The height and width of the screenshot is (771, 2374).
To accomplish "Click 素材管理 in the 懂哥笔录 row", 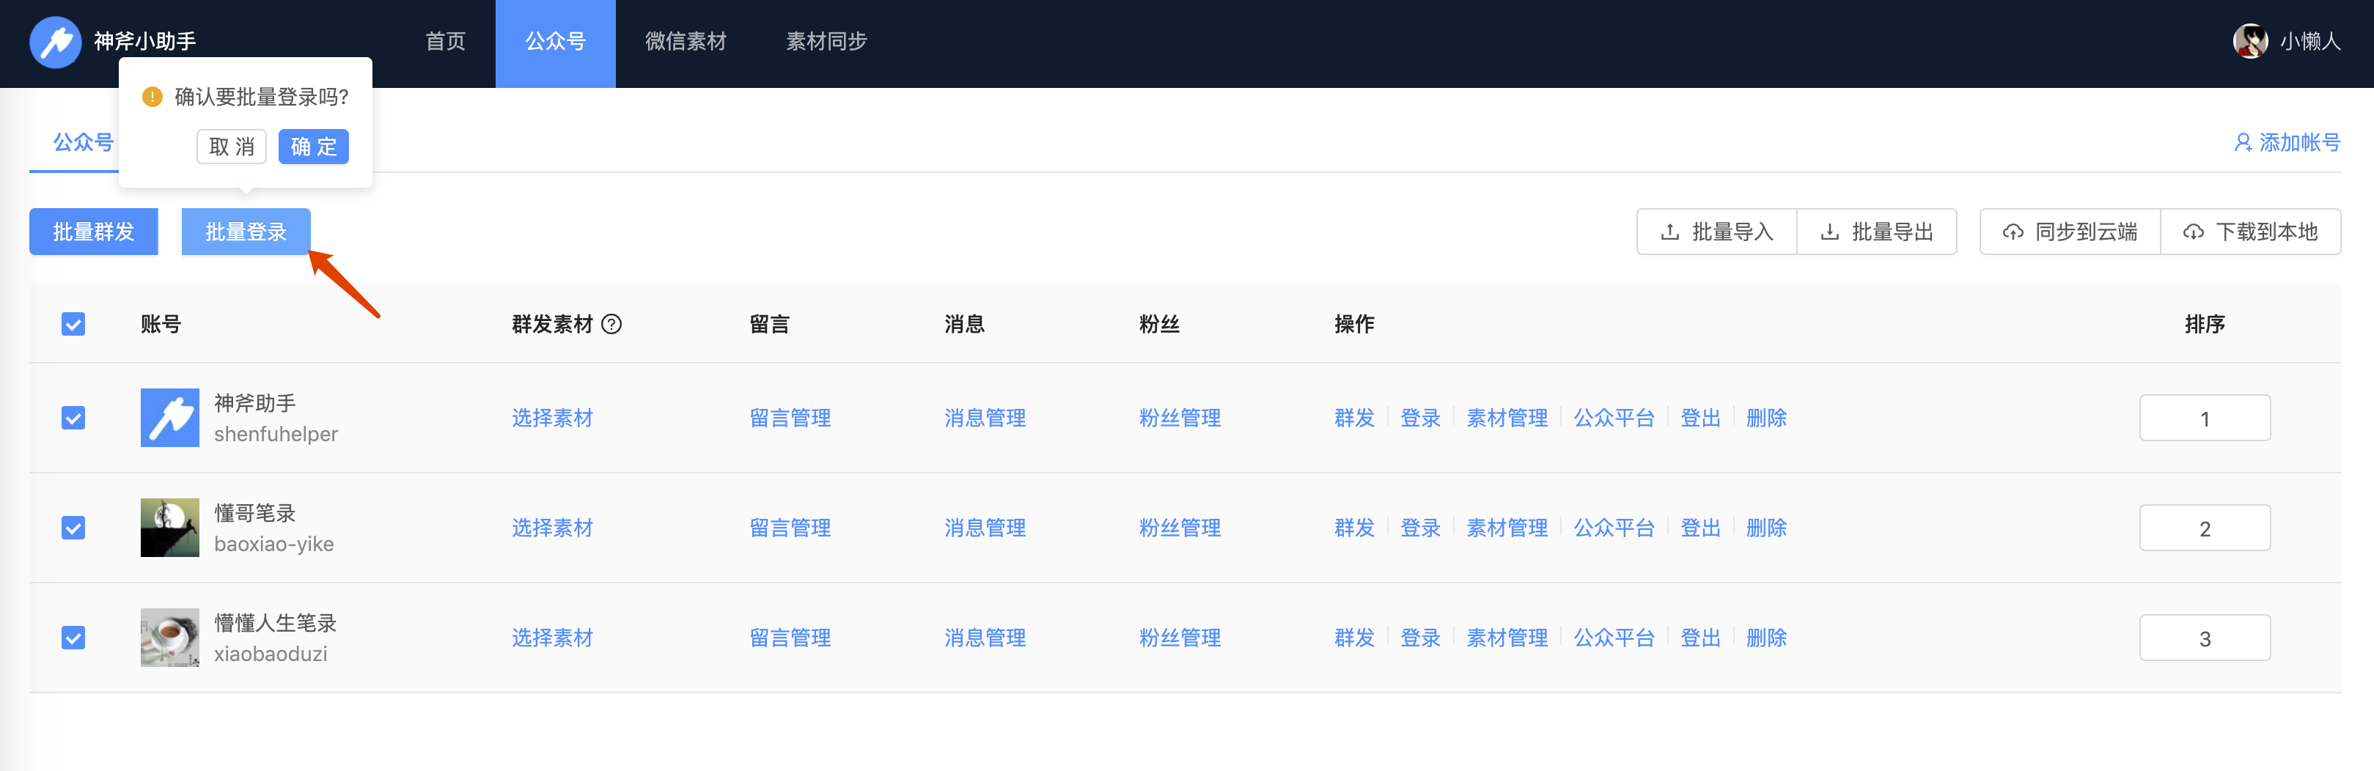I will [x=1507, y=528].
